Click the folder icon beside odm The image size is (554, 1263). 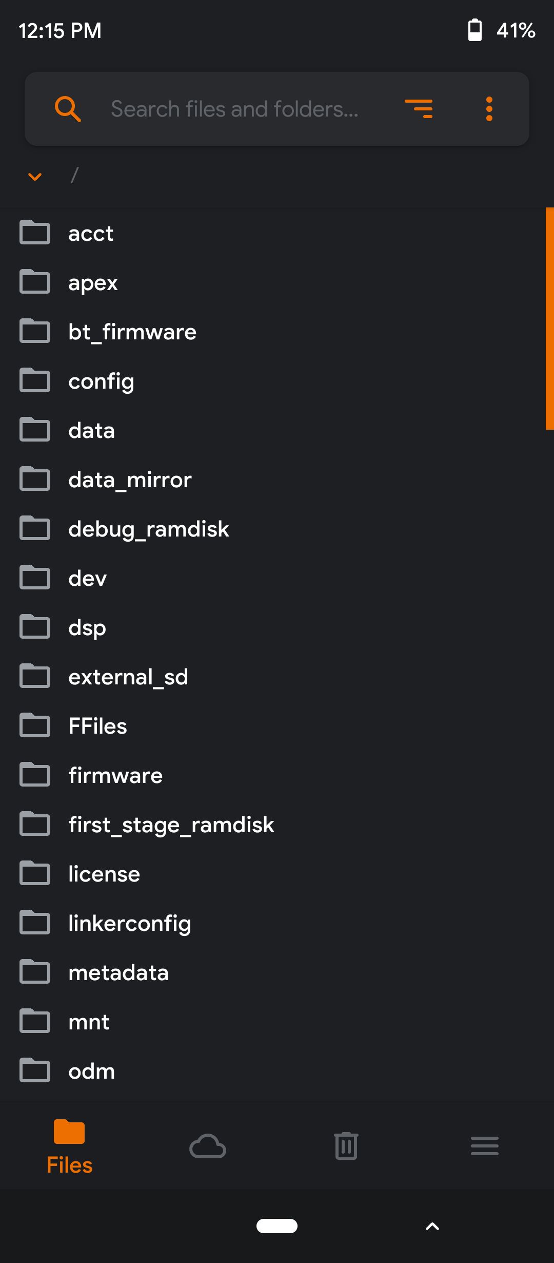(35, 1070)
